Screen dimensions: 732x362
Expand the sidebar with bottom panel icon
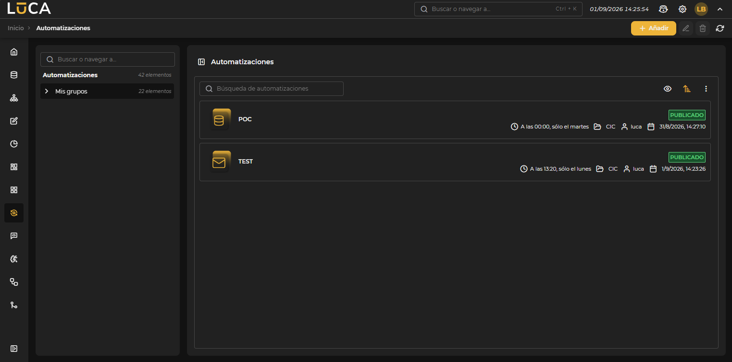14,349
